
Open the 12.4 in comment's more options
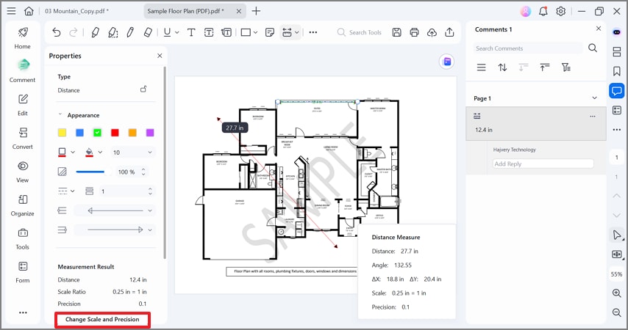(x=593, y=117)
